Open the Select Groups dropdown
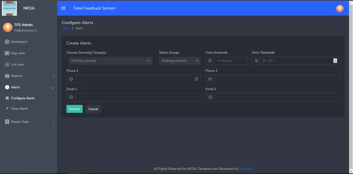The height and width of the screenshot is (174, 353). coord(180,61)
